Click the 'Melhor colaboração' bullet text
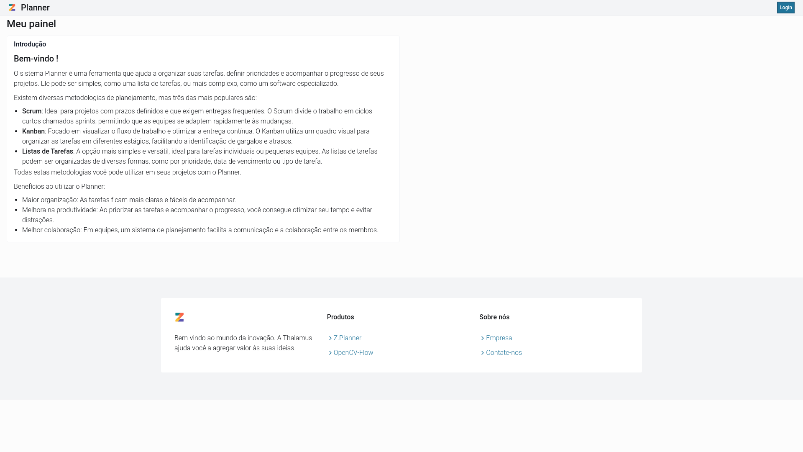Viewport: 803px width, 452px height. (200, 230)
